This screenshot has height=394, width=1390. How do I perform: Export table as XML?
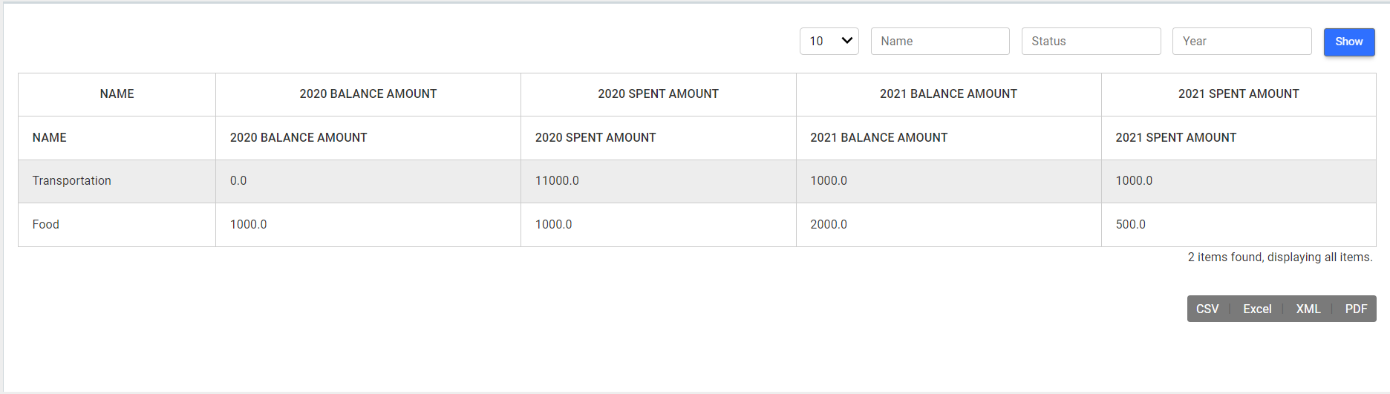click(x=1308, y=309)
